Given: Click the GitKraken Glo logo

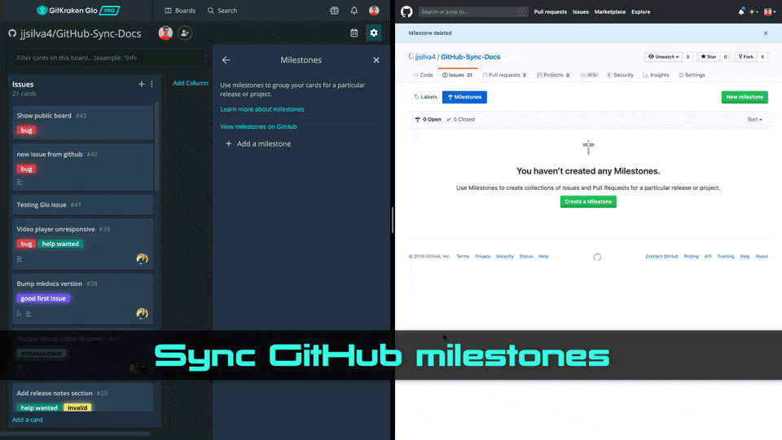Looking at the screenshot, I should click(78, 10).
